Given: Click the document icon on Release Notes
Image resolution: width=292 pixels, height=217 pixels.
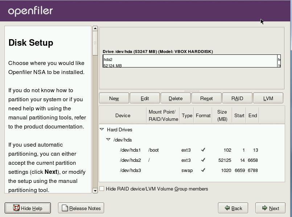Looking at the screenshot, I should tap(65, 208).
